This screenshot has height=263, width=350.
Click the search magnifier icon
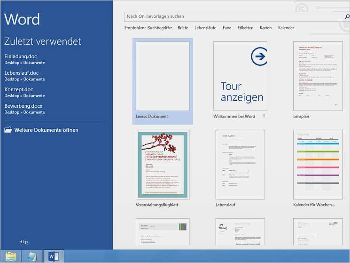tap(347, 16)
